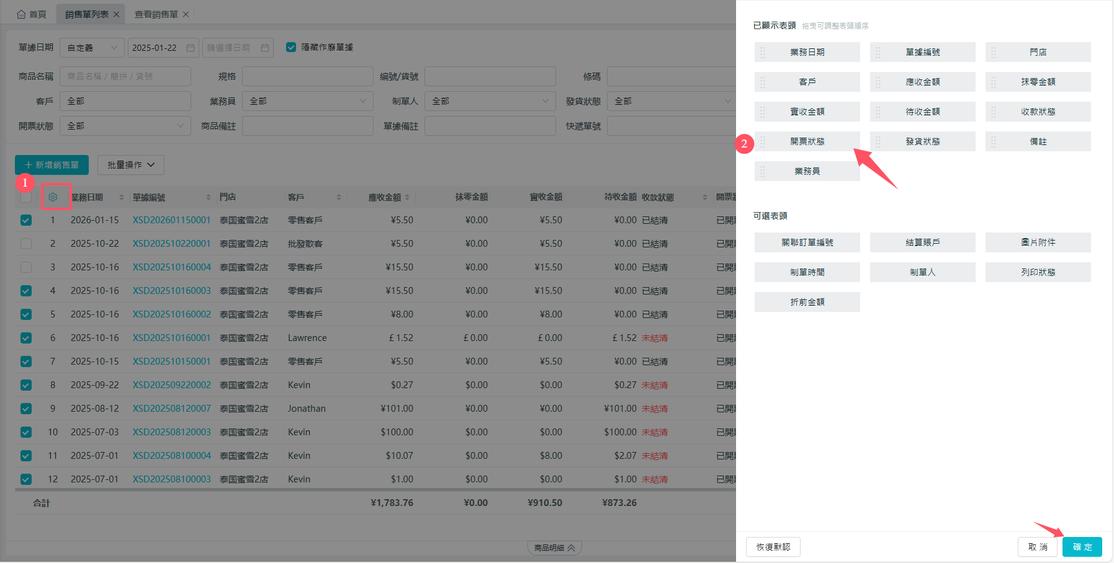This screenshot has width=1114, height=563.
Task: Click the home icon 首頁
Action: pos(22,14)
